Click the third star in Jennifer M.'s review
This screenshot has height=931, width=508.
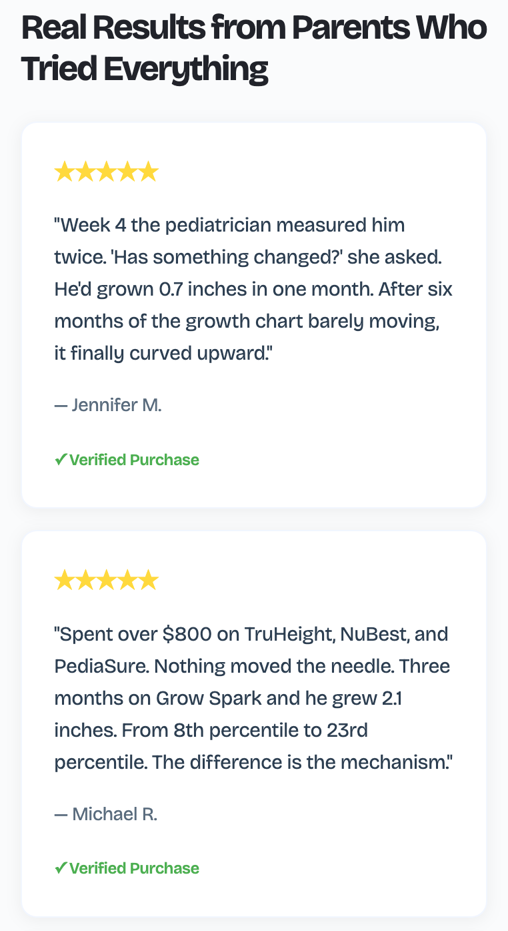pos(107,172)
